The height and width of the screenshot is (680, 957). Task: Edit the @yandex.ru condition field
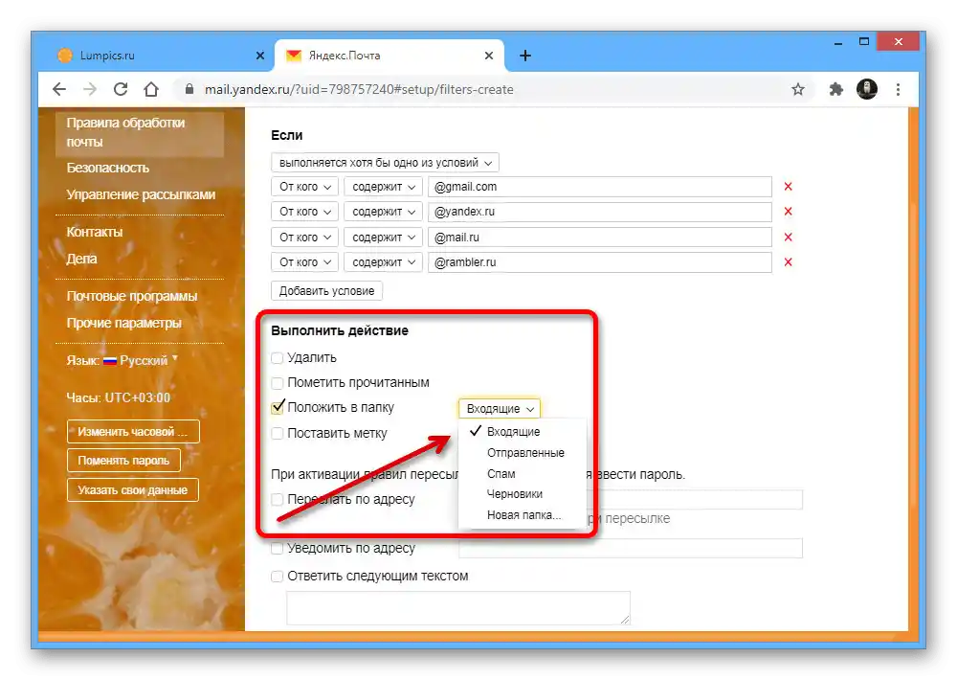(600, 212)
